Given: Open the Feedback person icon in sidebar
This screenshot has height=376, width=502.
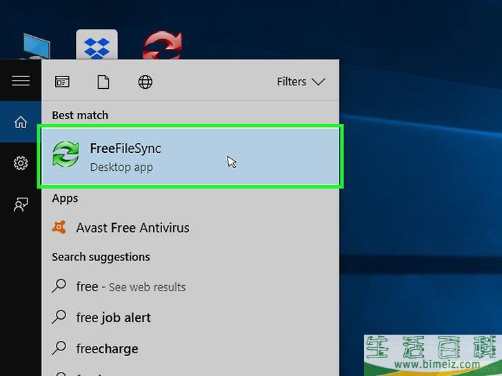Looking at the screenshot, I should tap(21, 205).
